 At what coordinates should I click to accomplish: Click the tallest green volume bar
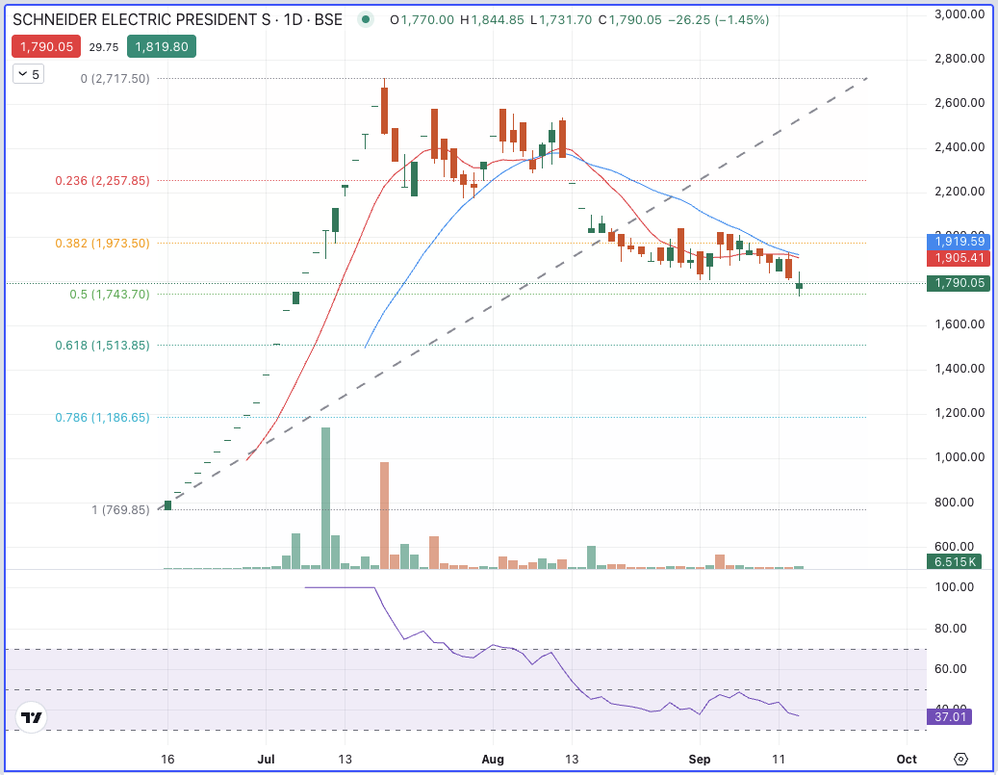[326, 498]
